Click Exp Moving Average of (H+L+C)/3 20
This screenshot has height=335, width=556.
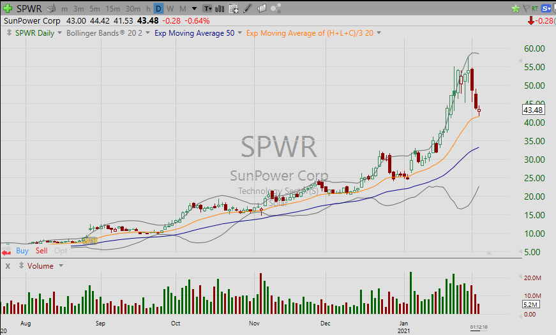pos(310,33)
